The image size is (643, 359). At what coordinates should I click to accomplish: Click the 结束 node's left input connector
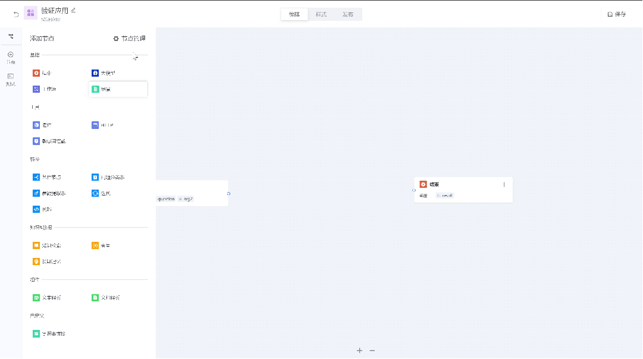[414, 190]
